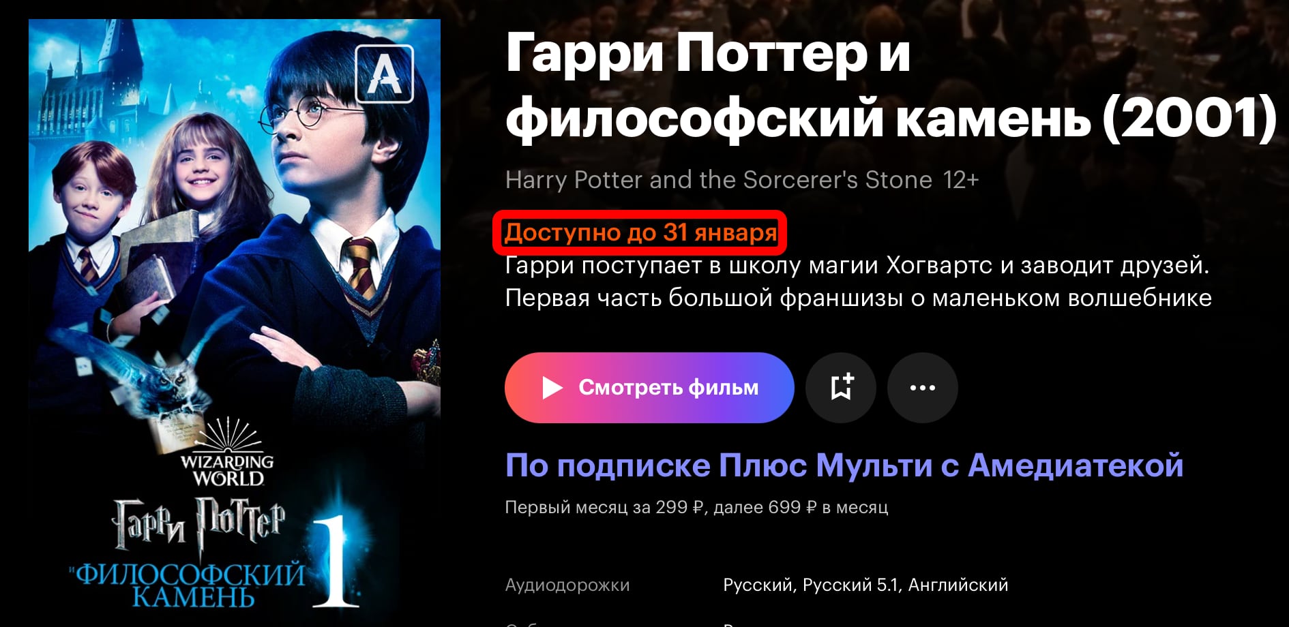Open the three-dots more options menu
This screenshot has width=1289, height=627.
(923, 388)
